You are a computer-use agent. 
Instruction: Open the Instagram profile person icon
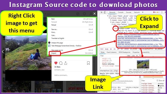[91, 14]
